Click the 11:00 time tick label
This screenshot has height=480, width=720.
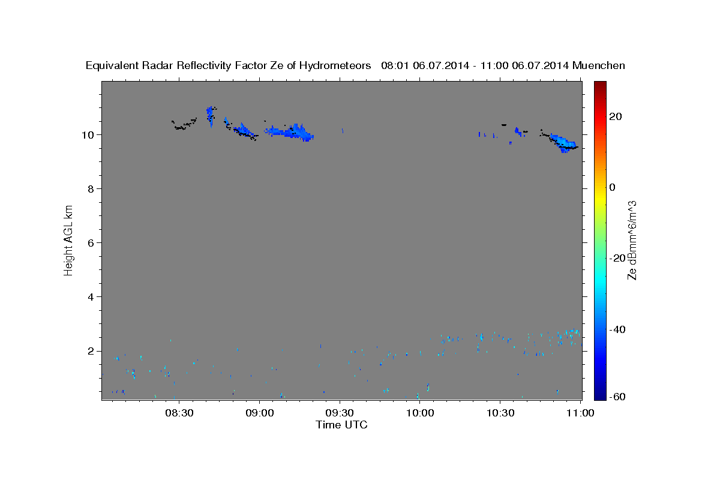click(581, 413)
